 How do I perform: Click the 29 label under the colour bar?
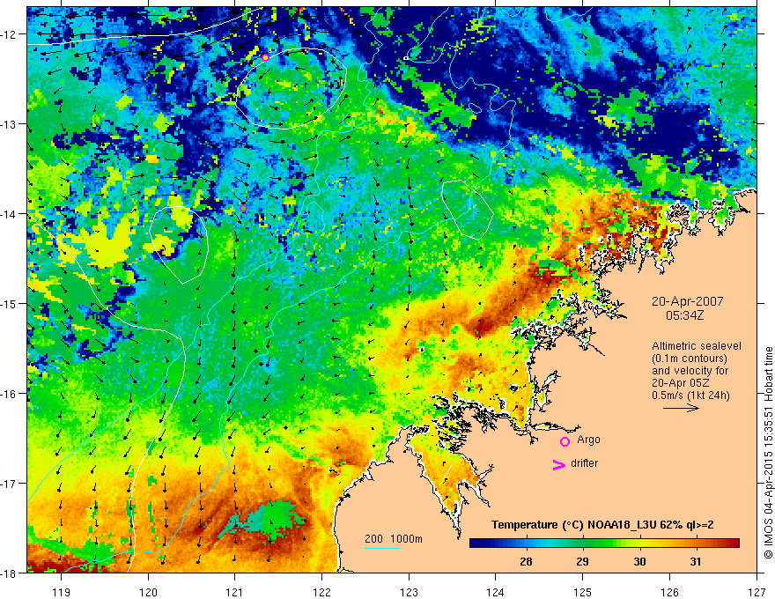pos(582,561)
